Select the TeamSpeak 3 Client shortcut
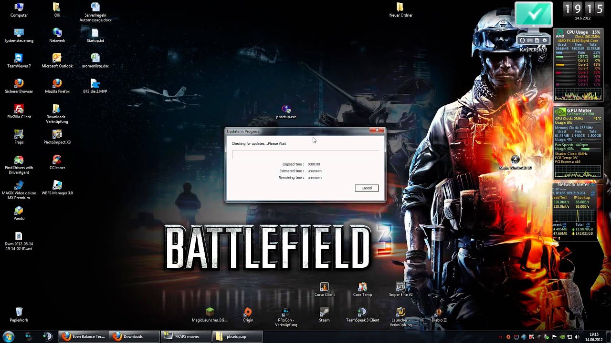Viewport: 611px width, 343px height. [x=362, y=315]
